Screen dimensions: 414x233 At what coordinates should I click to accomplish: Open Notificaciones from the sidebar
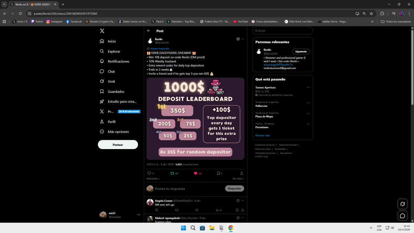pyautogui.click(x=118, y=61)
